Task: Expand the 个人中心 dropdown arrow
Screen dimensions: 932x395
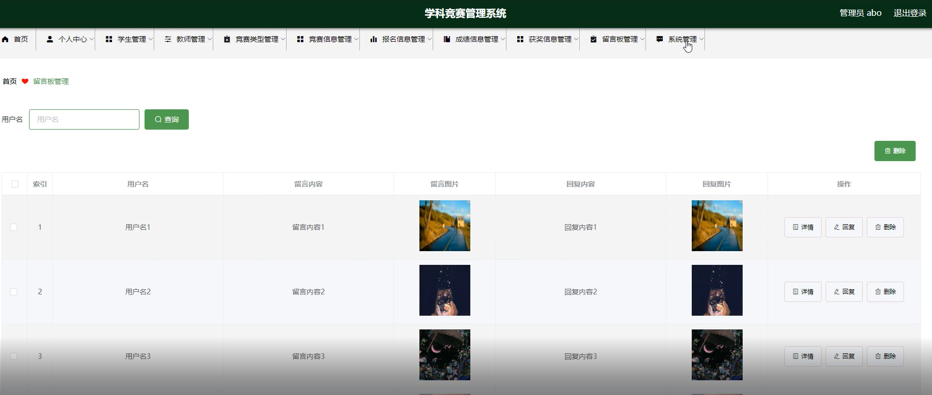Action: (x=92, y=39)
